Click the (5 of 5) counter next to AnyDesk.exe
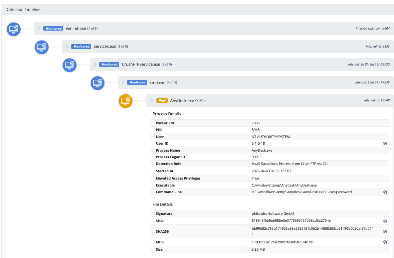 point(200,100)
